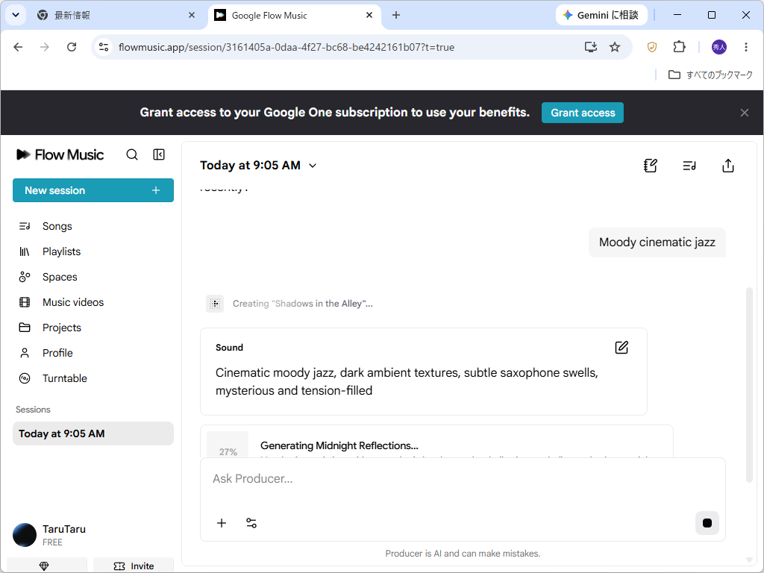Click the Ask Producer input field
This screenshot has width=764, height=573.
tap(463, 479)
